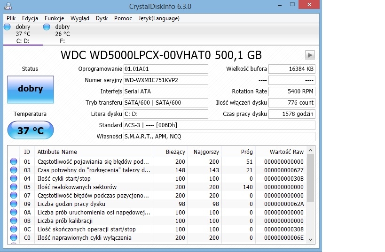Click the ID column header

click(x=27, y=152)
